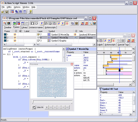
Task: Click the Symbol 48 Text T icon
Action: tap(100, 89)
